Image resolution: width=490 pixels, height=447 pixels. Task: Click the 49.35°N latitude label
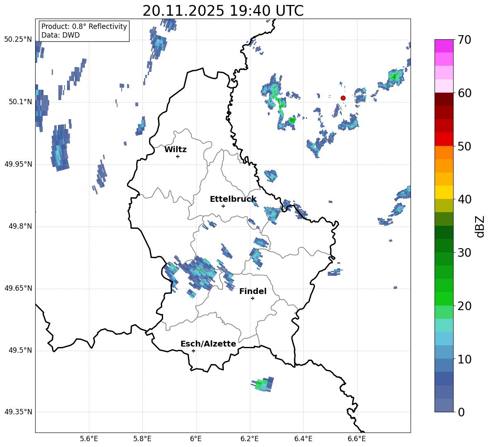point(18,412)
